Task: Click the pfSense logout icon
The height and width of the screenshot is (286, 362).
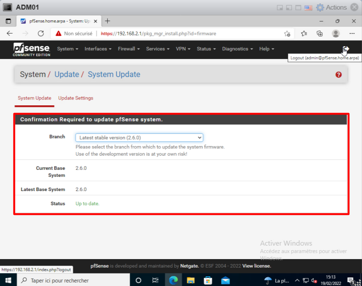Action: click(x=345, y=49)
